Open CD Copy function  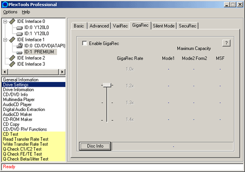[33, 124]
